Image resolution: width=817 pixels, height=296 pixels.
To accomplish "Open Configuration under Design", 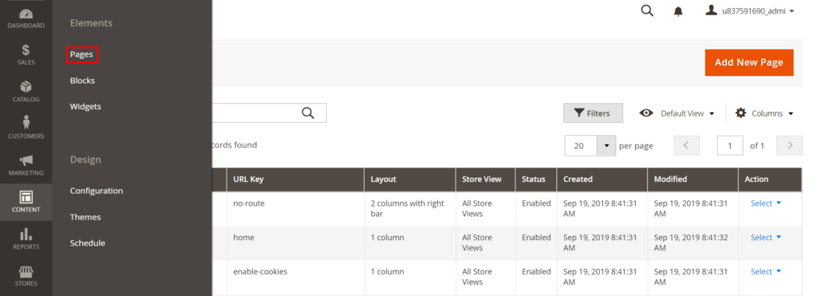I will 97,191.
